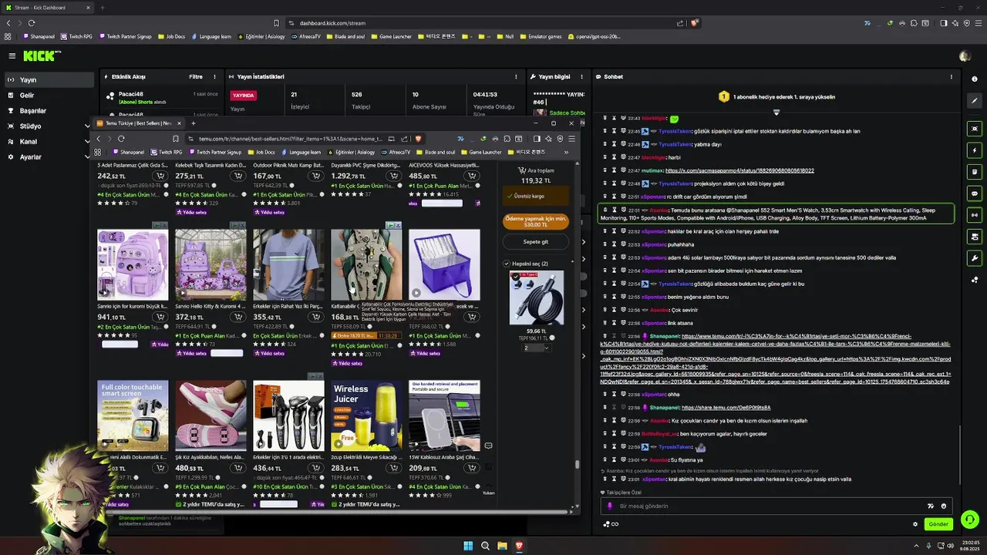Open File Explorer from taskbar
Viewport: 987px width, 555px height.
pyautogui.click(x=502, y=546)
